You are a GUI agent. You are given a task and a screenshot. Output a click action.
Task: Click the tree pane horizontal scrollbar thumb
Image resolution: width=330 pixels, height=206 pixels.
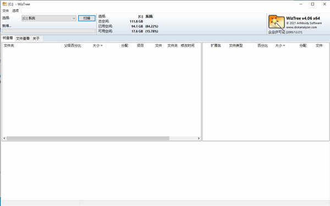tap(88, 138)
